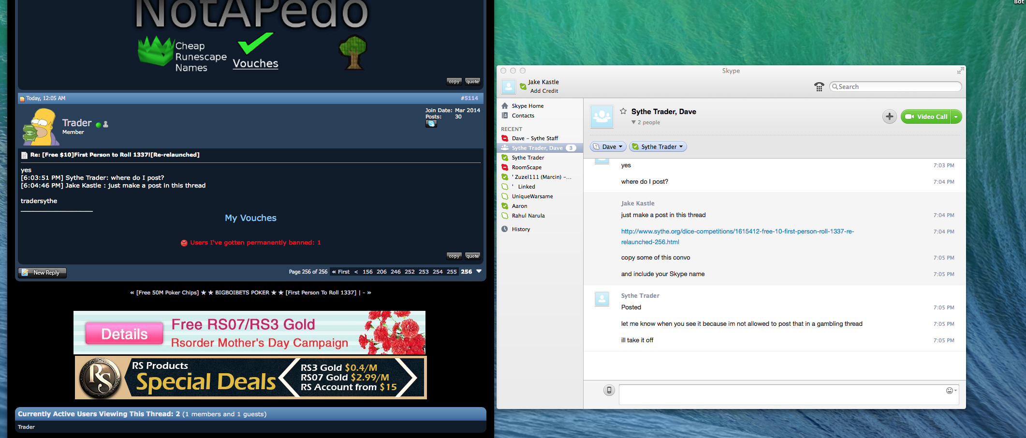Click the [First Person To Roll 1337] thread link
This screenshot has height=438, width=1026.
click(321, 292)
